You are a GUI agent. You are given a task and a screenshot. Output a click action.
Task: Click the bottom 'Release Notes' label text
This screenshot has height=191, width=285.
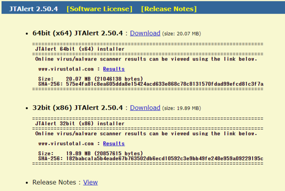click(x=54, y=182)
